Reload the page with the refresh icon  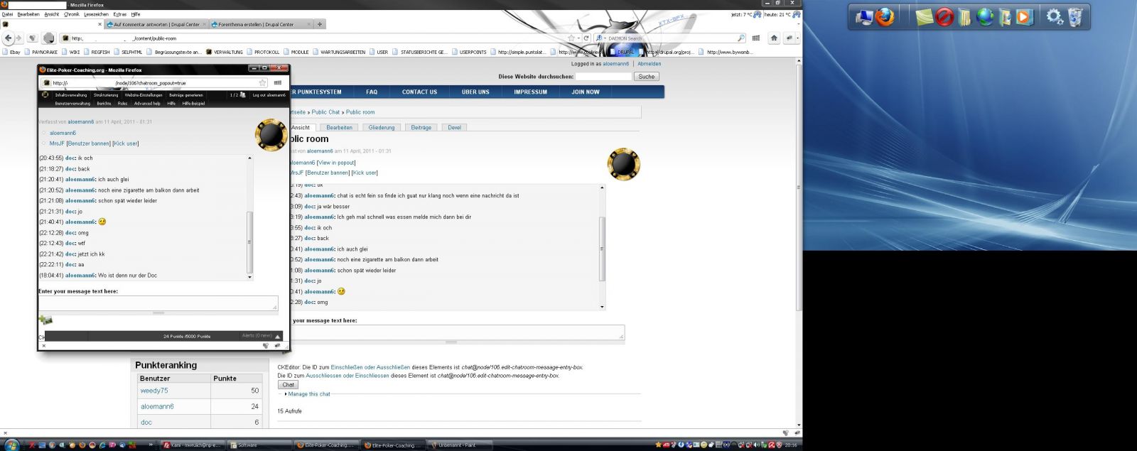pyautogui.click(x=586, y=38)
